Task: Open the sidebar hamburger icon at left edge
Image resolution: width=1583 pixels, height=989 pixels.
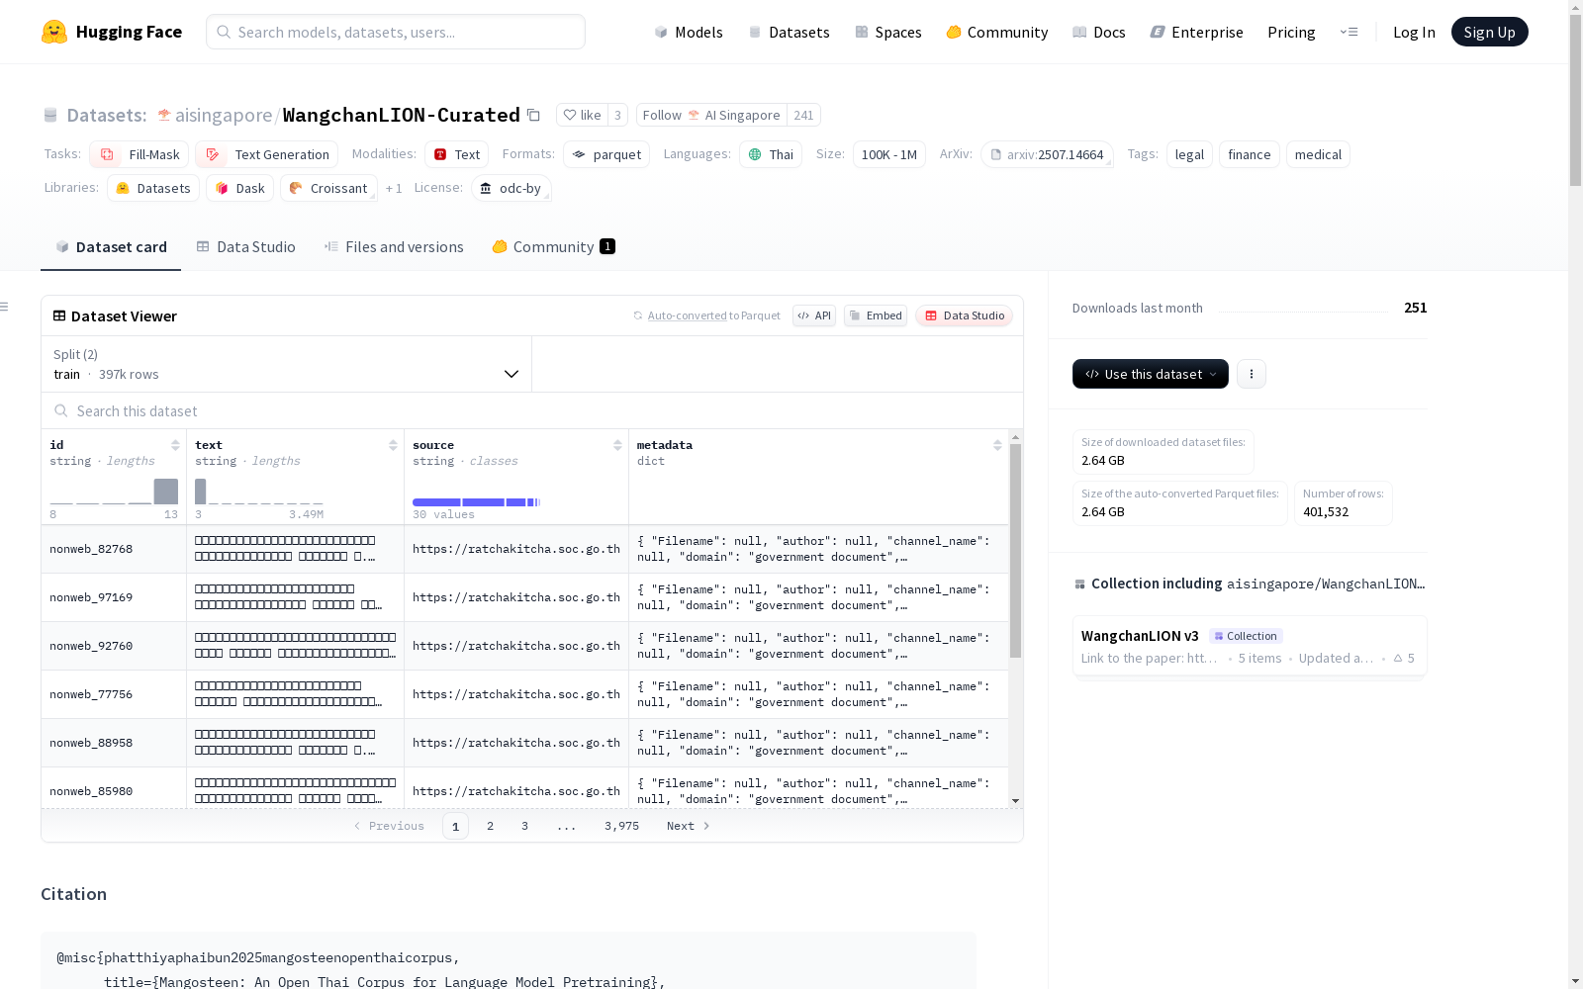Action: click(x=4, y=307)
